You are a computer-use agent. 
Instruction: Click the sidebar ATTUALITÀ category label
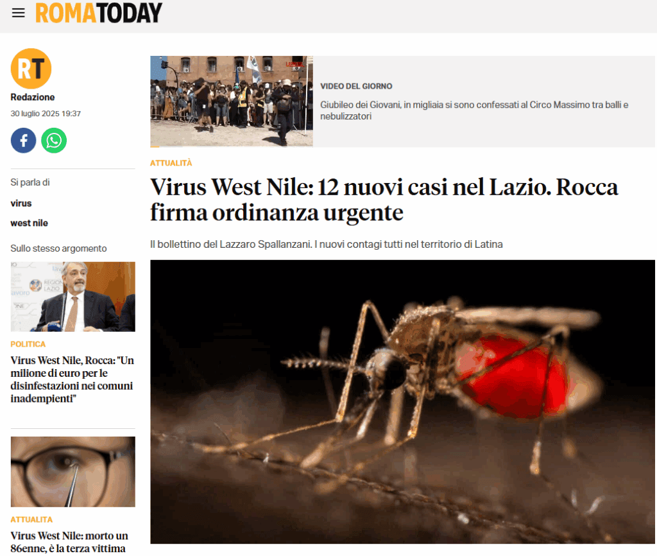coord(31,519)
